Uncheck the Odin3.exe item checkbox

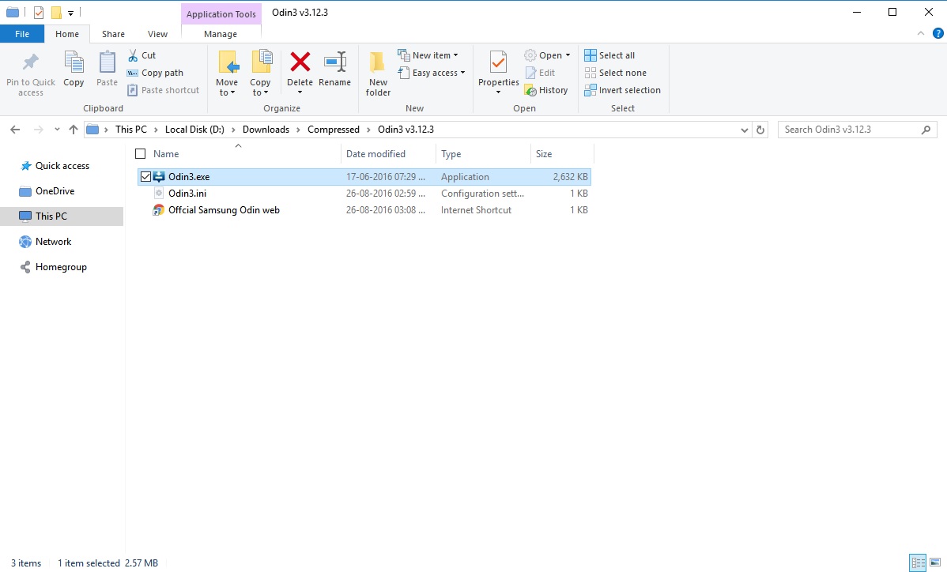pyautogui.click(x=145, y=177)
